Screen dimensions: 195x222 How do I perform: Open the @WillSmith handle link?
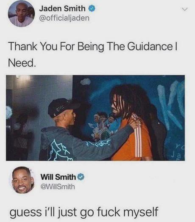click(x=58, y=187)
